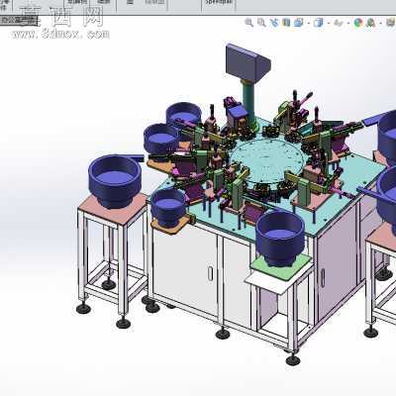
Task: Return to the Previous View
Action: pos(274,23)
